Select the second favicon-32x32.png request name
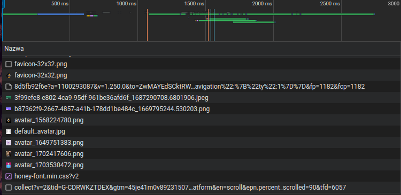The width and height of the screenshot is (401, 195). [41, 75]
